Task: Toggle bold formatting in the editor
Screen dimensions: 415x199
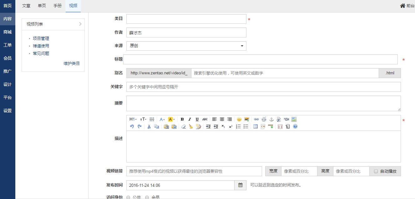Action: point(182,119)
